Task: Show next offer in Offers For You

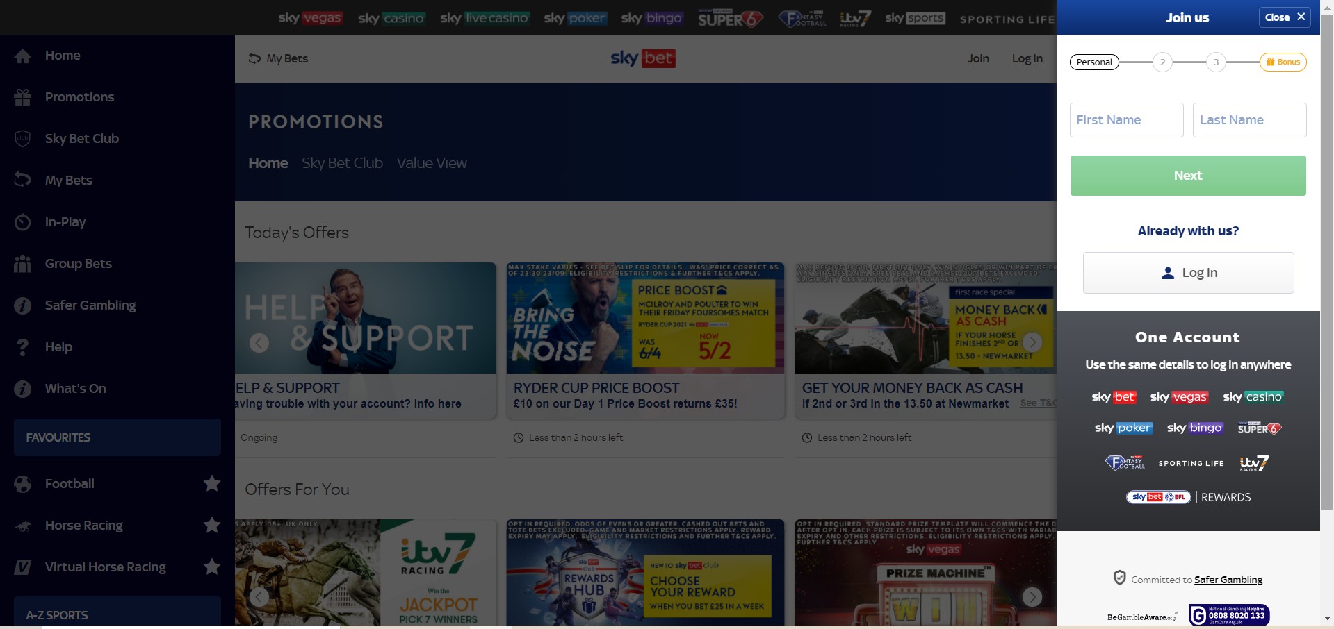Action: click(1032, 596)
